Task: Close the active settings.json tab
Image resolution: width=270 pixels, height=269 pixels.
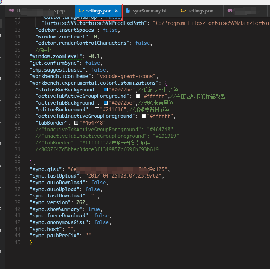Action: pyautogui.click(x=116, y=11)
